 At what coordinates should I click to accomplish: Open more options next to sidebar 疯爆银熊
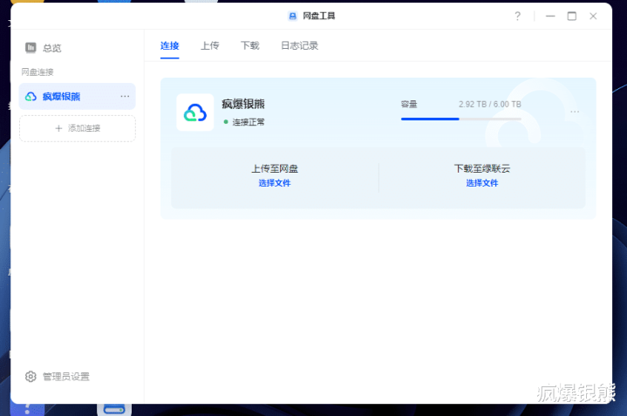click(125, 97)
